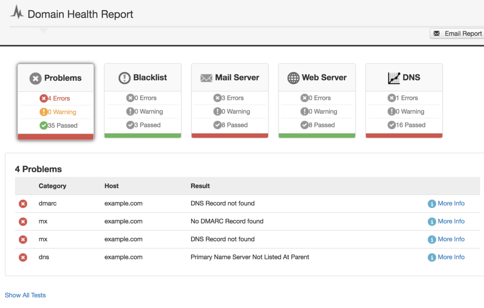Click the red error icon in dns row

point(23,257)
